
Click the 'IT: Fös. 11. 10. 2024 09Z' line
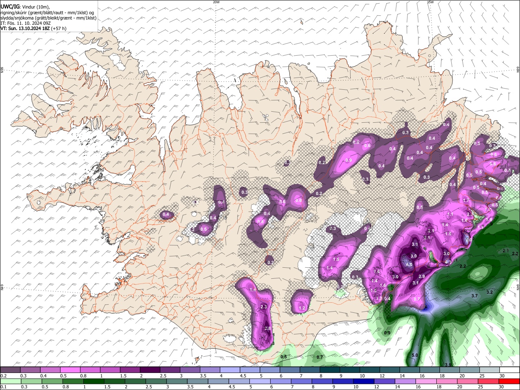26,23
